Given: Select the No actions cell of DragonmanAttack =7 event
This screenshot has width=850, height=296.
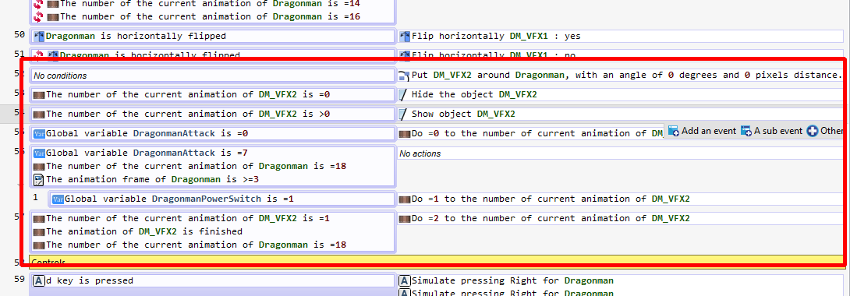Looking at the screenshot, I should [x=623, y=153].
